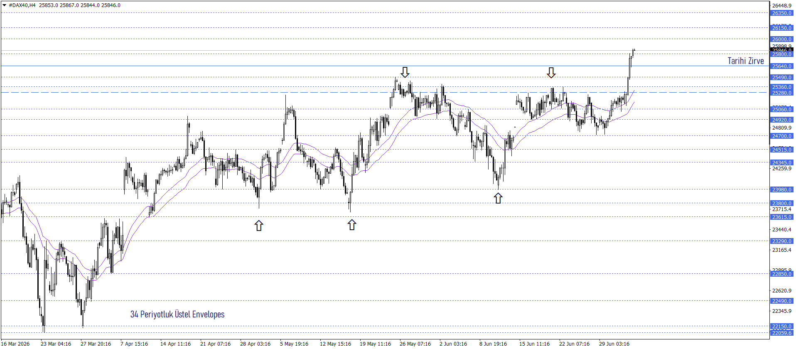Click the small triangle before #DAX40,H4
796x349 pixels.
tap(4, 5)
